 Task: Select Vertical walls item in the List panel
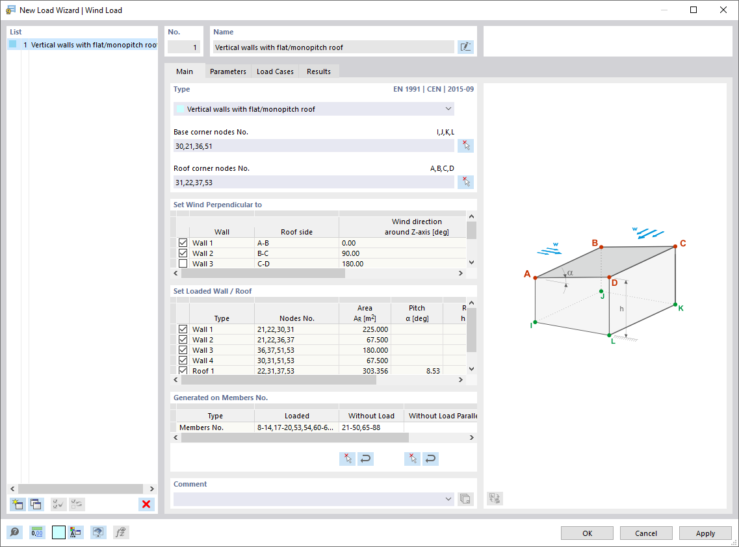pos(84,44)
